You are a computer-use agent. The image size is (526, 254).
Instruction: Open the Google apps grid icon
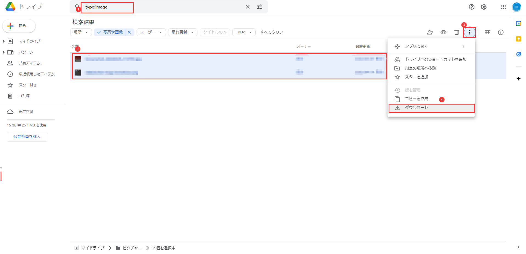pos(503,7)
